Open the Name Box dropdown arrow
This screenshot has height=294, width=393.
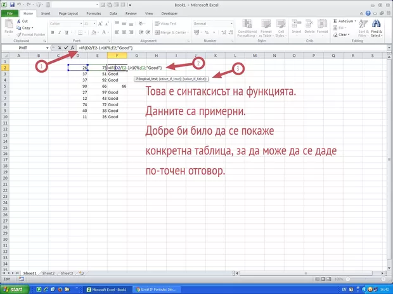[47, 48]
